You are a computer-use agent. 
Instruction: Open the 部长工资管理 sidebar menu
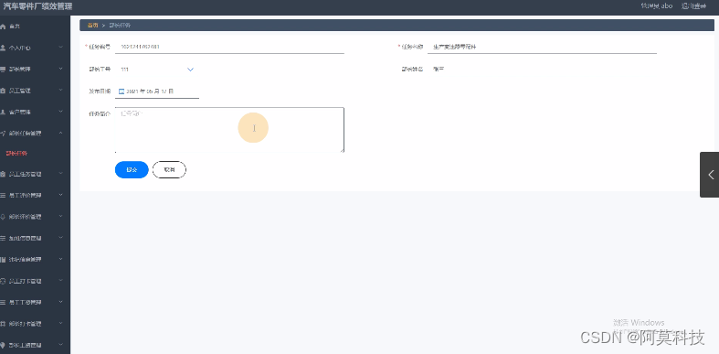36,345
